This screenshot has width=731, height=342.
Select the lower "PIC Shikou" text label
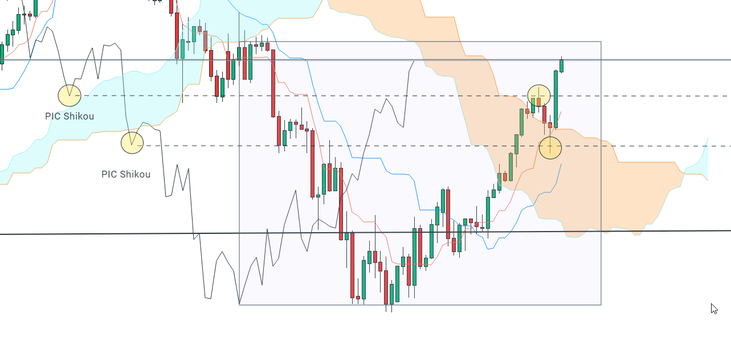[x=126, y=174]
